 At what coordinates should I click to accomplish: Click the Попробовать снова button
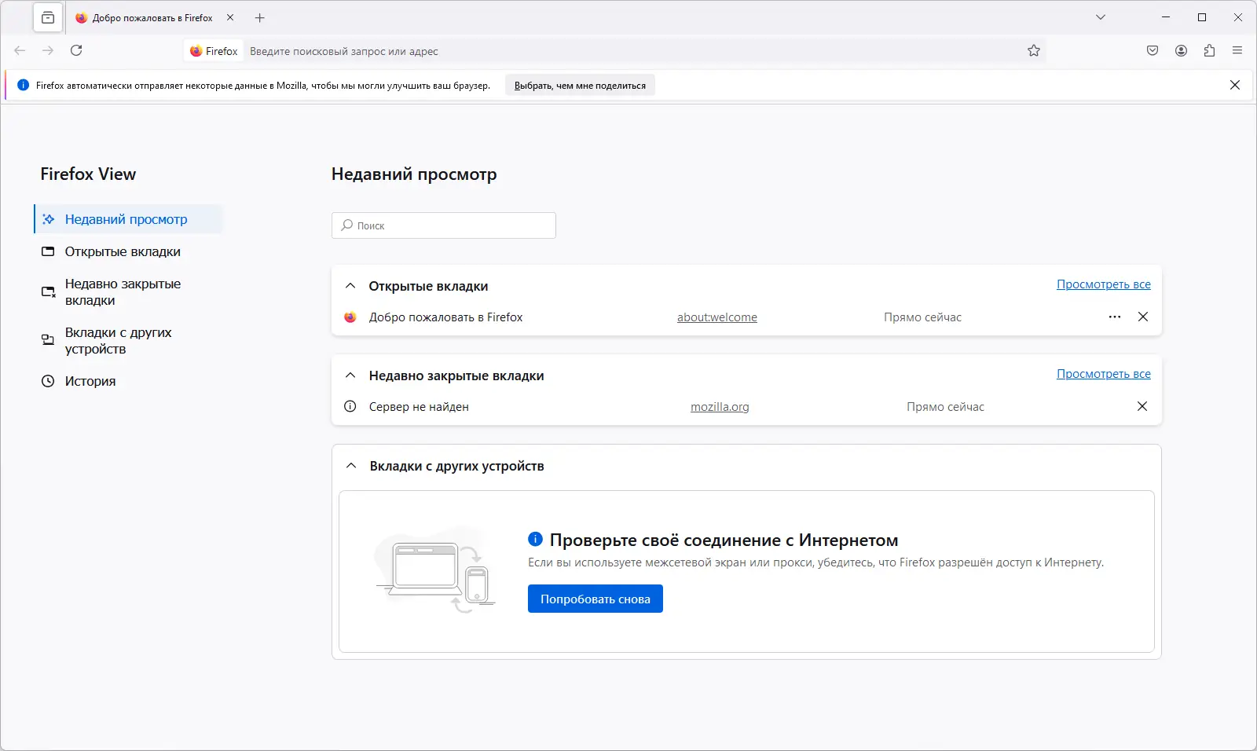pyautogui.click(x=595, y=599)
